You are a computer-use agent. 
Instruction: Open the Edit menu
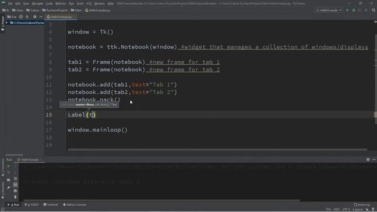click(18, 4)
